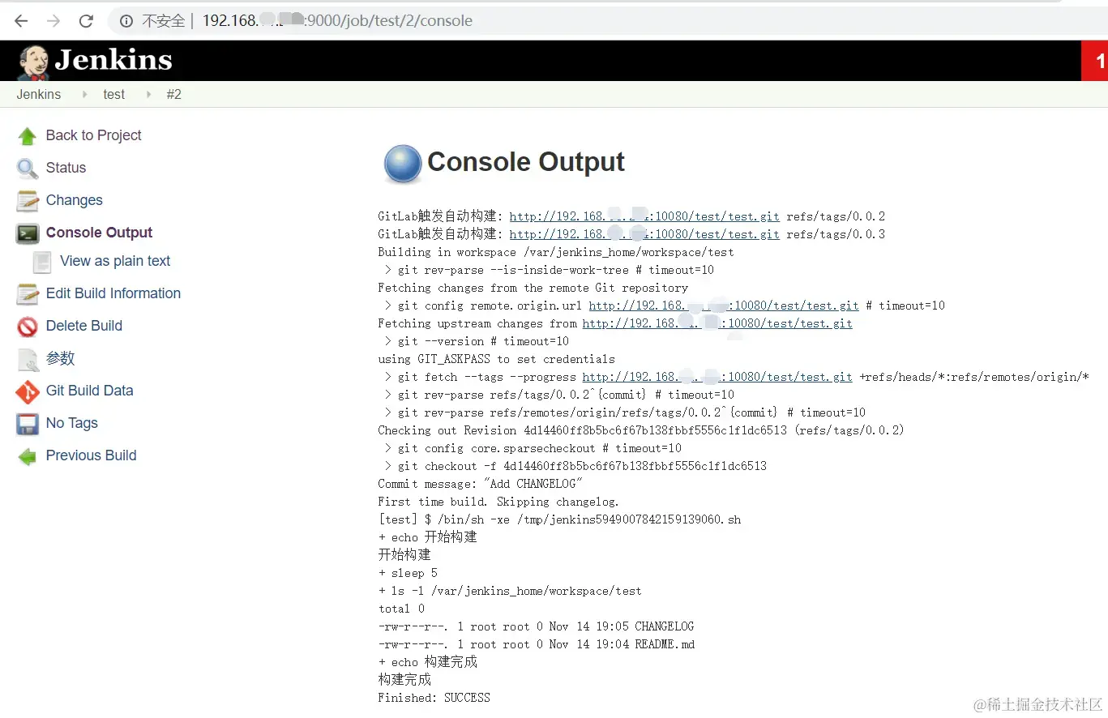Select Console Output in sidebar
The image size is (1108, 718).
point(99,233)
